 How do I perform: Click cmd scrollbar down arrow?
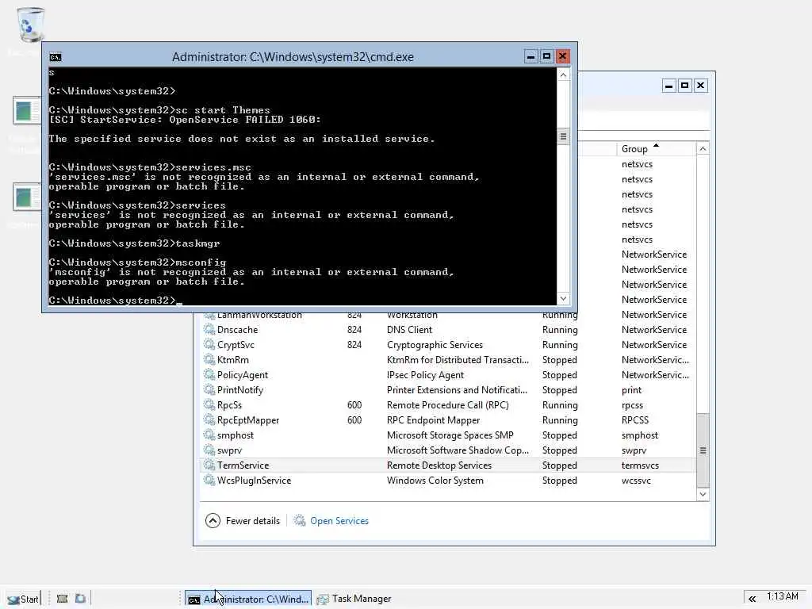pos(563,299)
